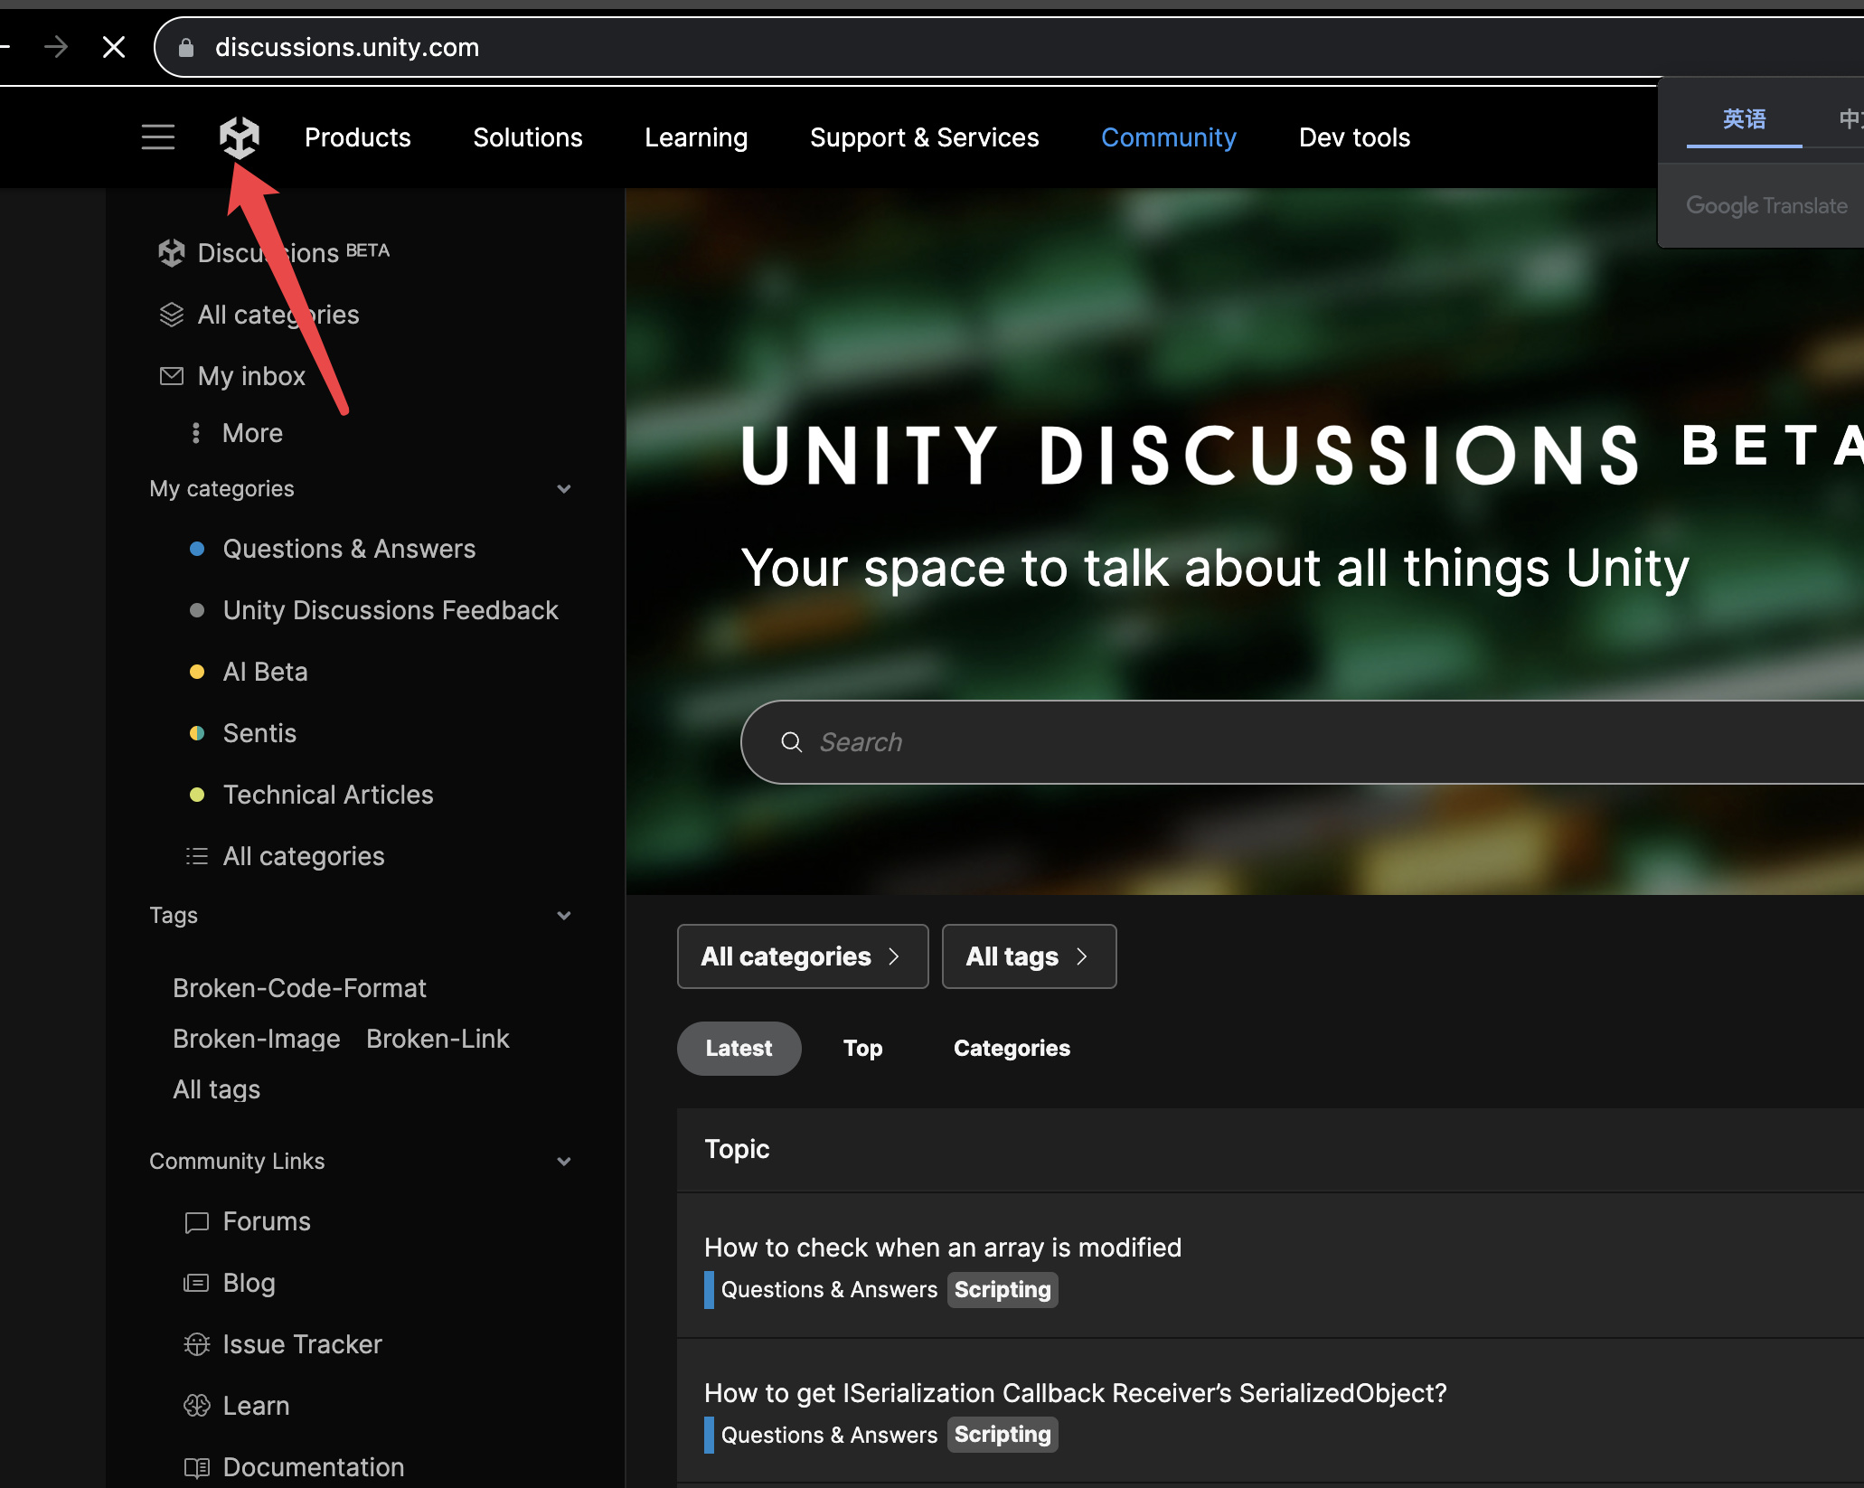Collapse the Community Links section

pyautogui.click(x=564, y=1162)
